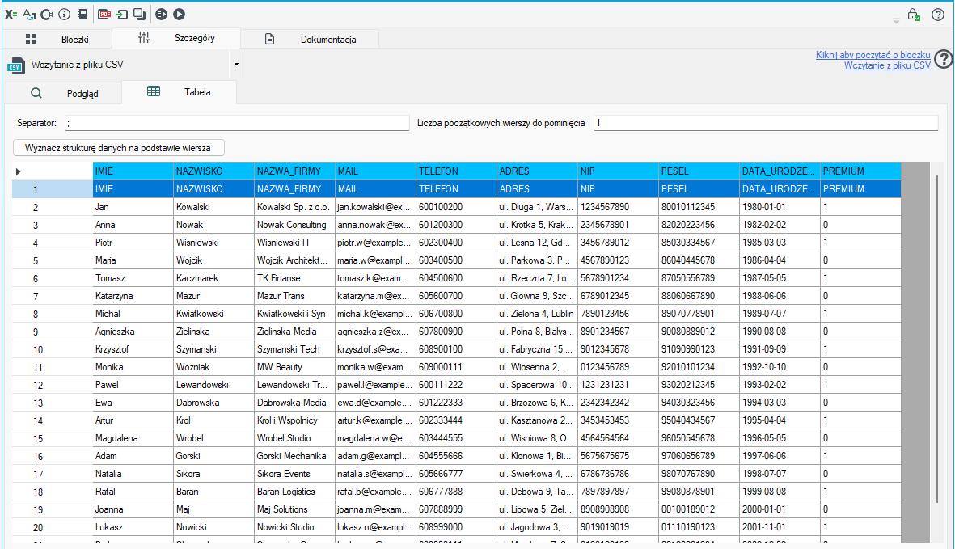Open the grey toolbar overflow arrow
Screen dimensions: 955x549
pos(897,21)
